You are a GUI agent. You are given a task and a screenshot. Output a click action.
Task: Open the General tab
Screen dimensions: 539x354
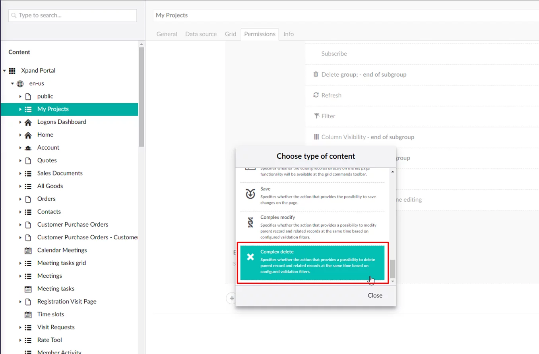(167, 34)
